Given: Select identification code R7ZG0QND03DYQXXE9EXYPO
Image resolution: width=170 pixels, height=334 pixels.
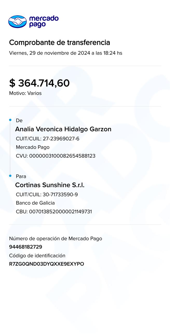Looking at the screenshot, I should point(46,264).
